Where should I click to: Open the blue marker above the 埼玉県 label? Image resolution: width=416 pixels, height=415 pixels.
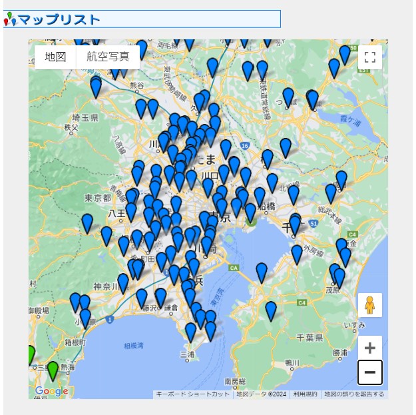point(96,87)
